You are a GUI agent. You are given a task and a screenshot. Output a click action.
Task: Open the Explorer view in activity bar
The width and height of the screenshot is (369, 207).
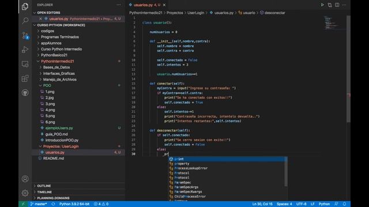(x=25, y=6)
